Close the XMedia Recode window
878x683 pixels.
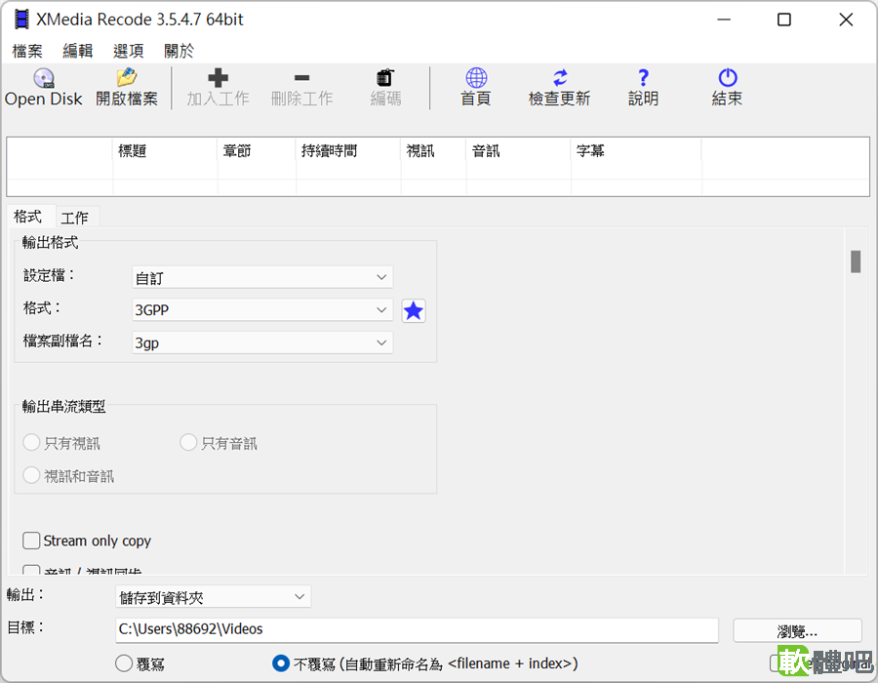point(846,20)
